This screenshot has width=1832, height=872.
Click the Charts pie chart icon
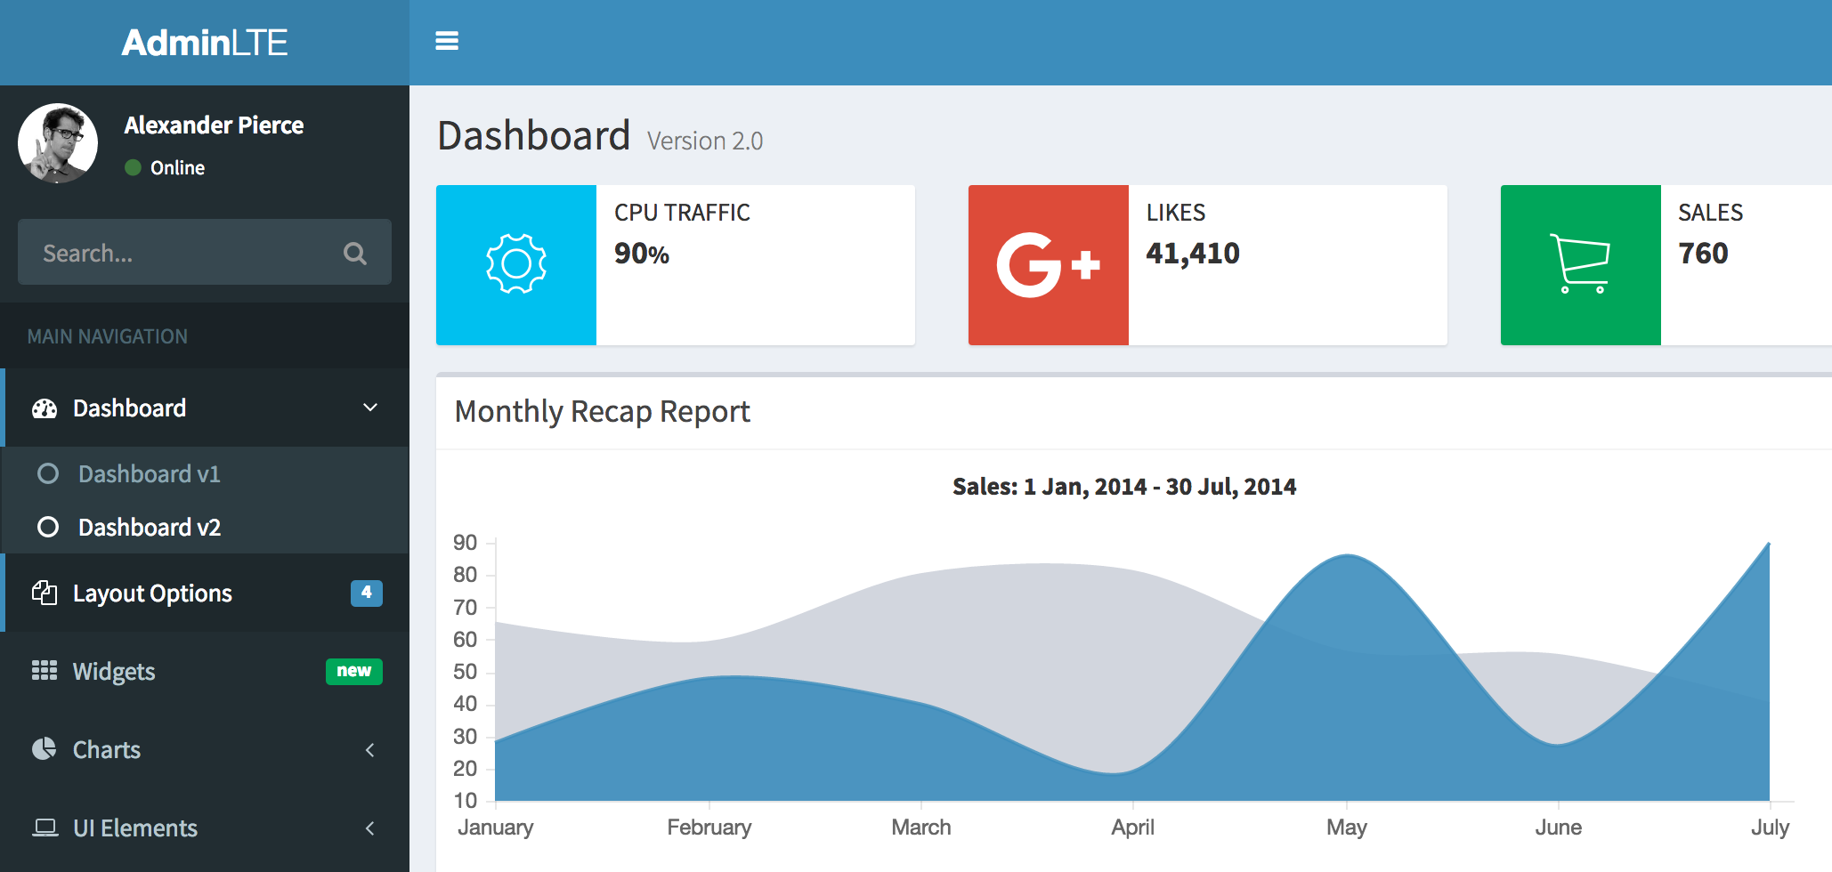pyautogui.click(x=45, y=749)
